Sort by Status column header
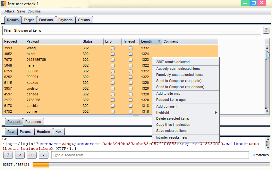This screenshot has height=170, width=272. pos(92,41)
